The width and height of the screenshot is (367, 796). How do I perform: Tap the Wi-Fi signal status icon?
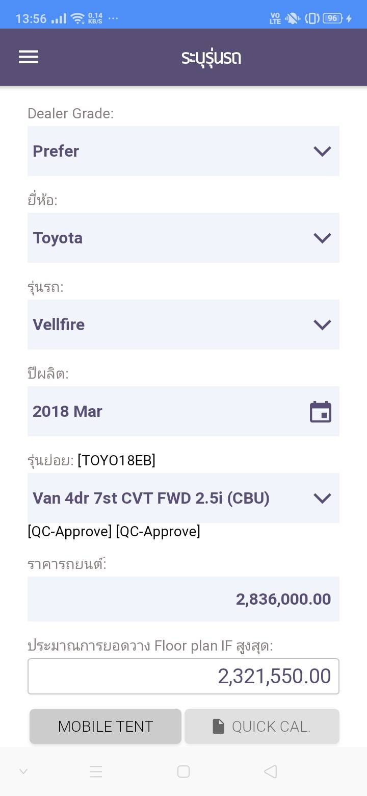pos(78,19)
